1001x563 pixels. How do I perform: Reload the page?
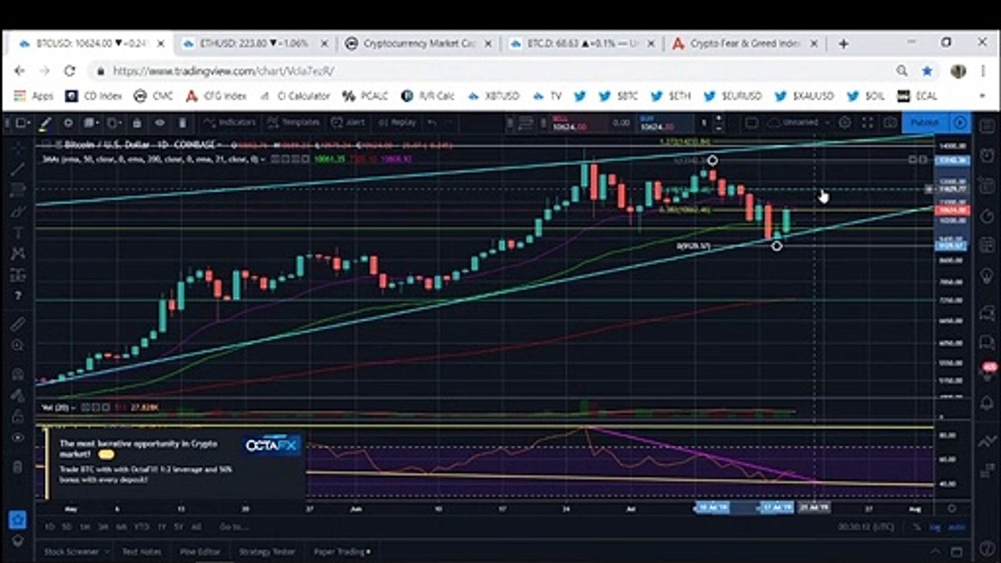click(x=69, y=71)
